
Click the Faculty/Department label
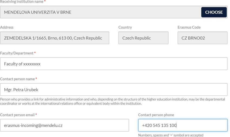point(17,53)
